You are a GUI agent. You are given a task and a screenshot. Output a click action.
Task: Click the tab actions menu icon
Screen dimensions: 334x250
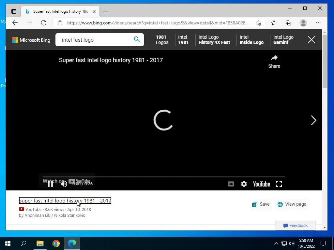(x=14, y=11)
